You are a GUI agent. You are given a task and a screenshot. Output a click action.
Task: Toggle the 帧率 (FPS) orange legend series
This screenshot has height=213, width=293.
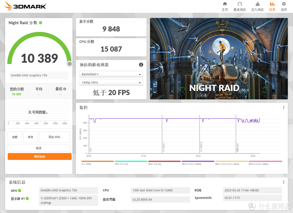pyautogui.click(x=98, y=163)
